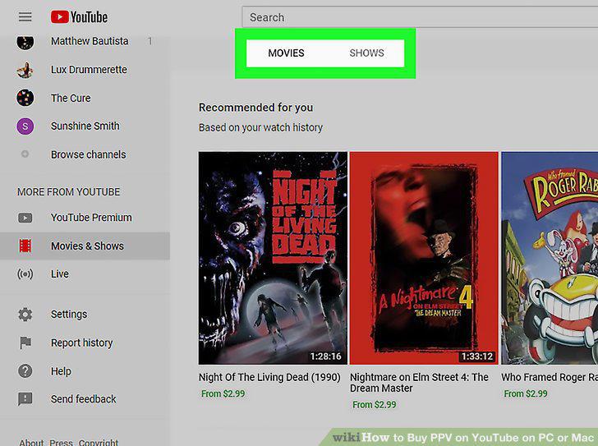
Task: Click the YouTube logo
Action: [x=79, y=17]
